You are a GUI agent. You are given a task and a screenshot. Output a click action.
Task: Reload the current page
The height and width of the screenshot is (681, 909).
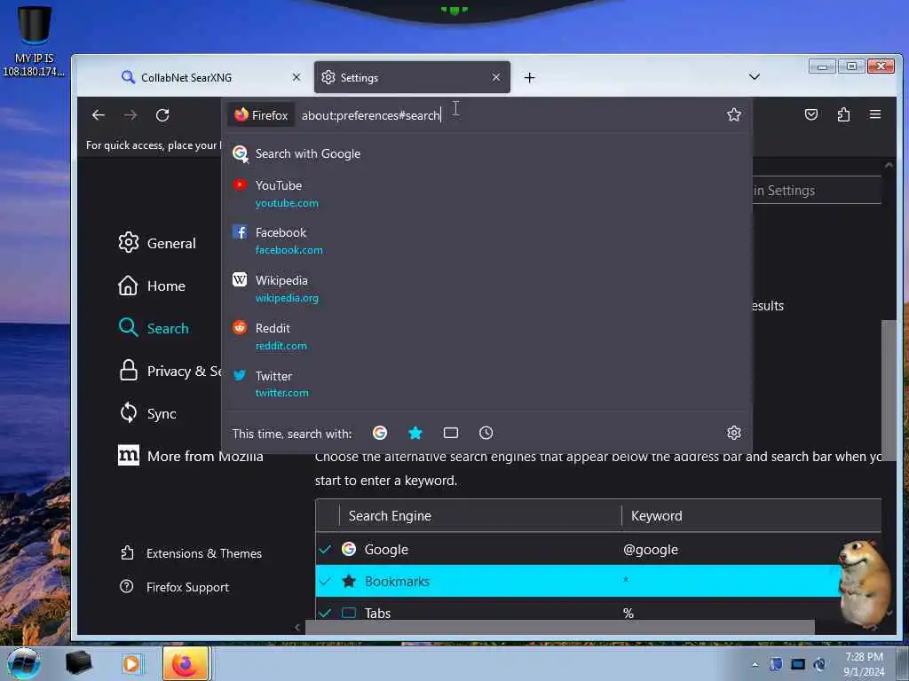[x=162, y=115]
